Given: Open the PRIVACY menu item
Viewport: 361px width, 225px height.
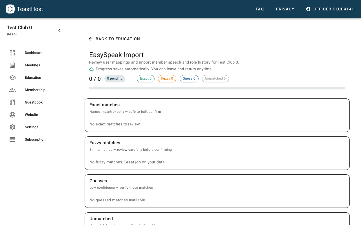Looking at the screenshot, I should point(285,9).
